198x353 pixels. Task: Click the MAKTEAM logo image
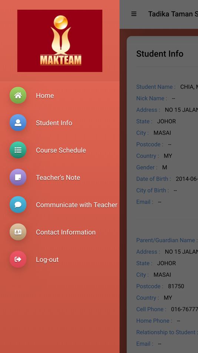coord(60,41)
